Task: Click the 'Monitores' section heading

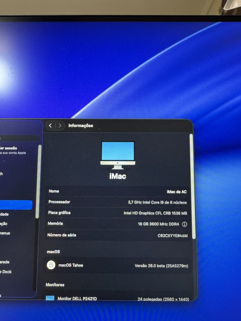Action: pyautogui.click(x=55, y=285)
